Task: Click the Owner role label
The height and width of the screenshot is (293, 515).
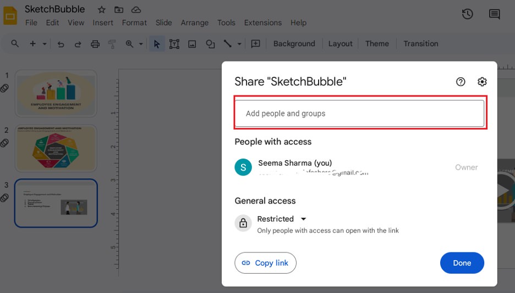Action: click(x=466, y=167)
